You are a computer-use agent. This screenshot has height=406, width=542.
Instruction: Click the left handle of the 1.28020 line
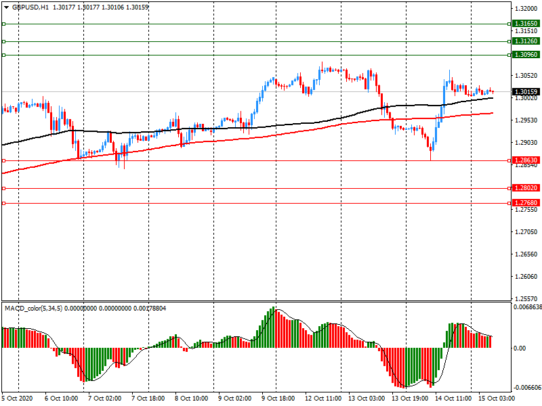3,189
